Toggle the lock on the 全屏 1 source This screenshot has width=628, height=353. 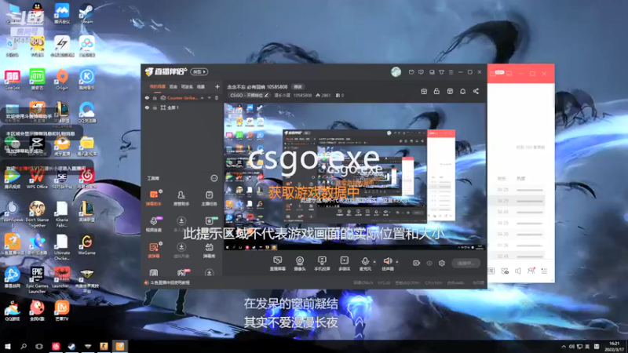coord(155,107)
